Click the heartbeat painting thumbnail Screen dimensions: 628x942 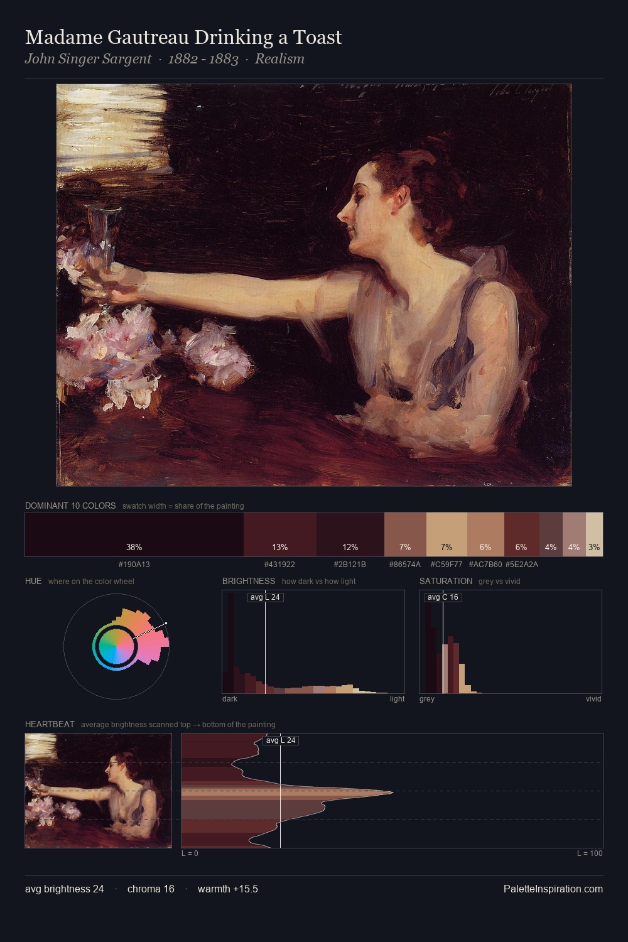(99, 791)
